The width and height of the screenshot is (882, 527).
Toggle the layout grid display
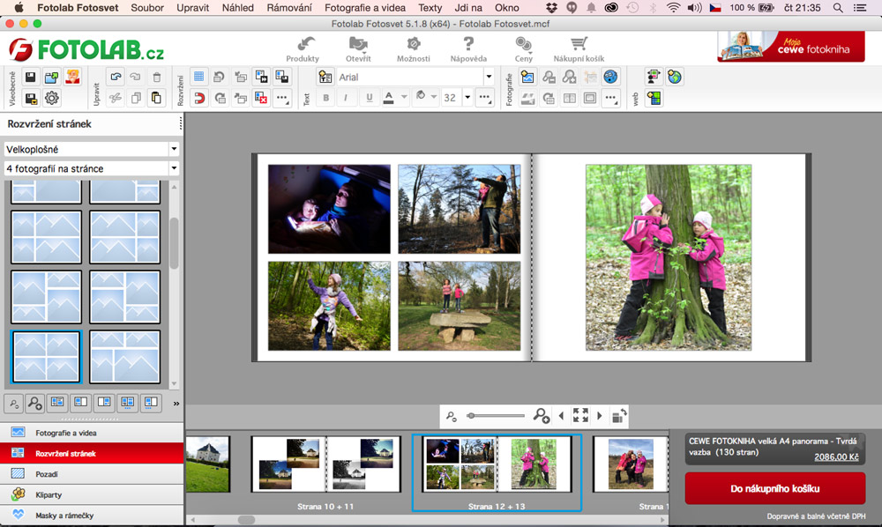click(198, 78)
